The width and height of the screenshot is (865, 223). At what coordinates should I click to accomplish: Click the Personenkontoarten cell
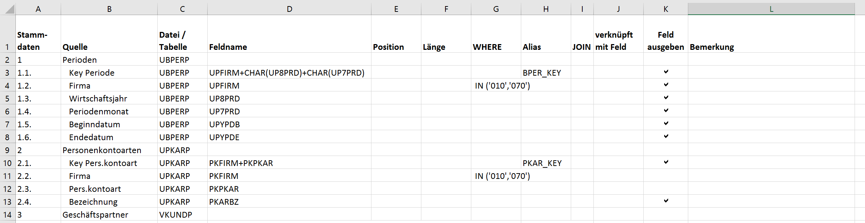coord(109,150)
